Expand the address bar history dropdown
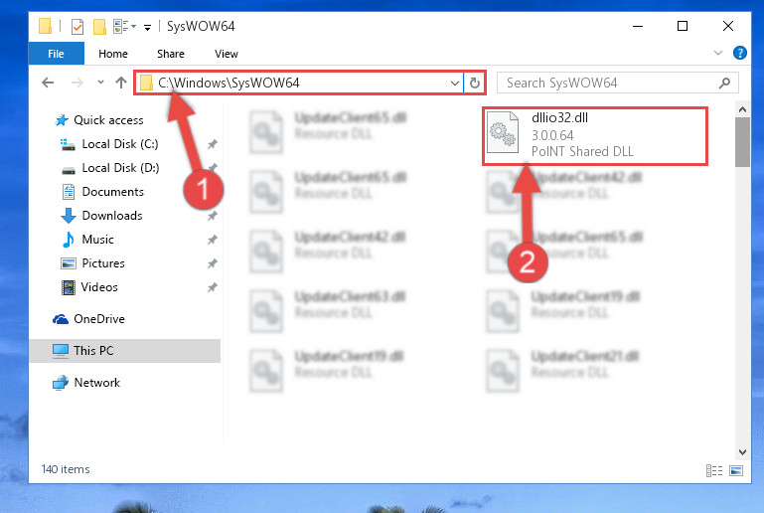764x513 pixels. click(x=455, y=83)
